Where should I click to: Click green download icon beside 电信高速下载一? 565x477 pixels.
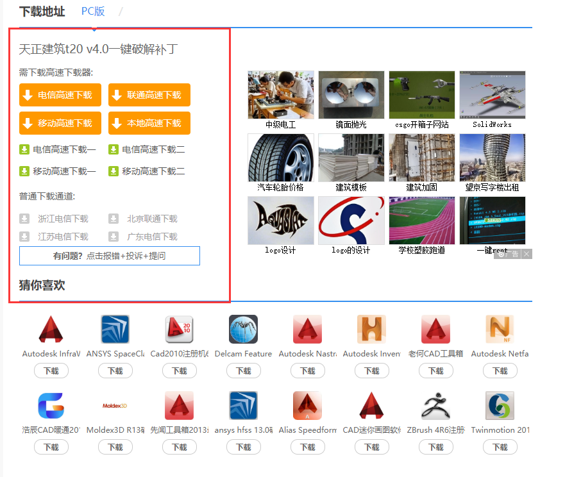coord(24,149)
